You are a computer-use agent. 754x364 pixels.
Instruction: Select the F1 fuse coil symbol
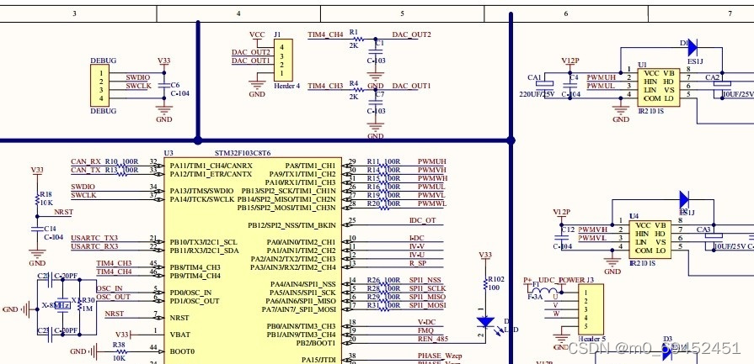click(545, 291)
